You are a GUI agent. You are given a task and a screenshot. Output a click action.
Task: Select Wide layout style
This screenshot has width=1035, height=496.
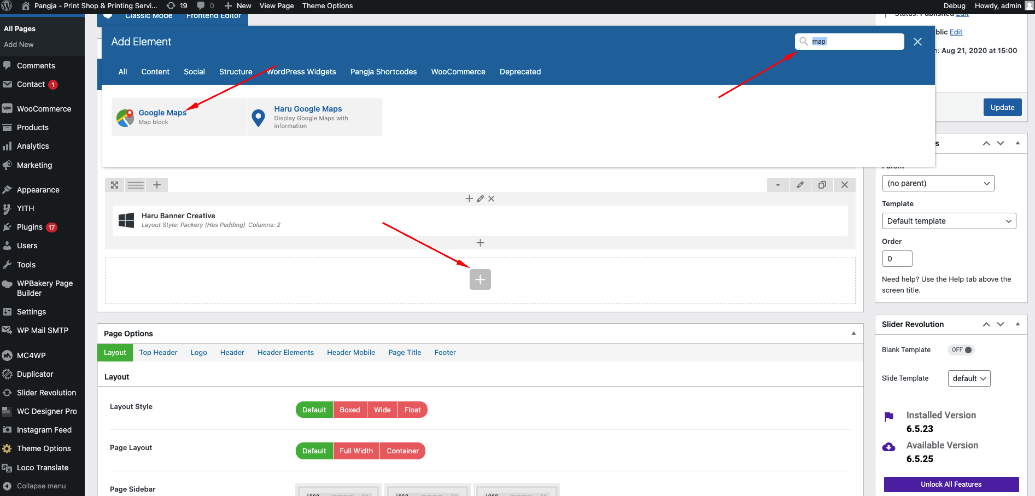[x=382, y=410]
